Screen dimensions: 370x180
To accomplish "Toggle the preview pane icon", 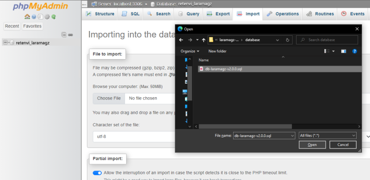I will tap(344, 51).
